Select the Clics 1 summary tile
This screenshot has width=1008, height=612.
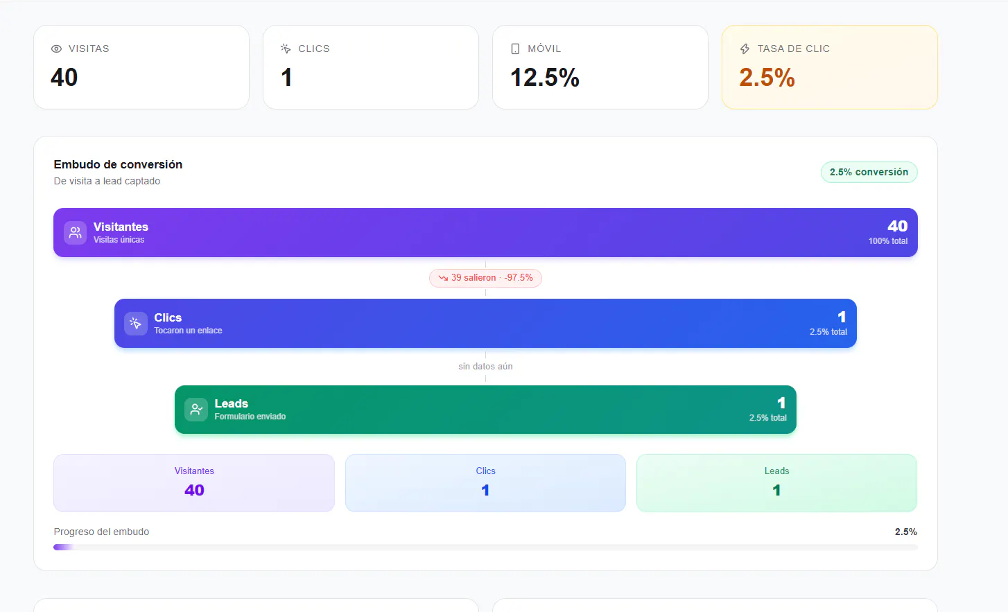point(485,483)
